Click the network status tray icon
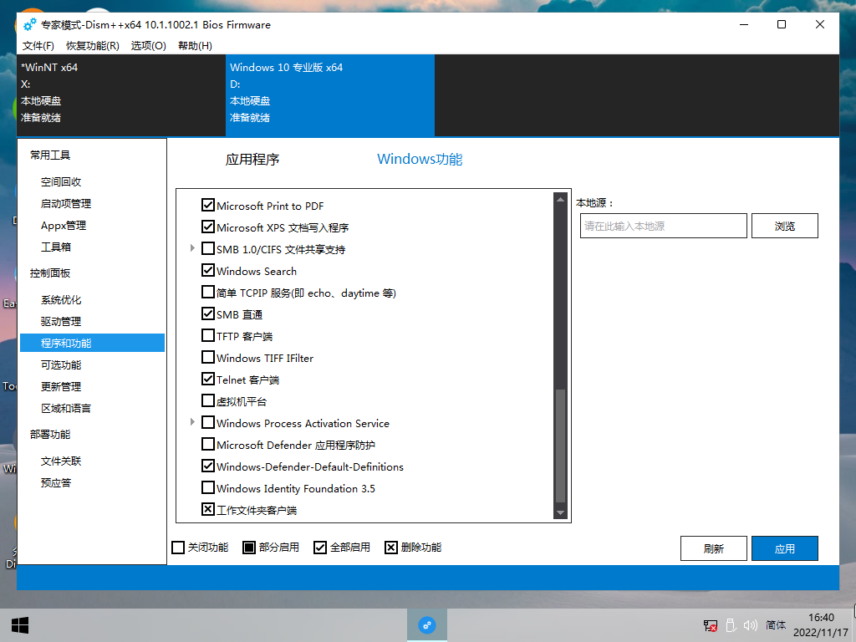Image resolution: width=856 pixels, height=642 pixels. (711, 625)
